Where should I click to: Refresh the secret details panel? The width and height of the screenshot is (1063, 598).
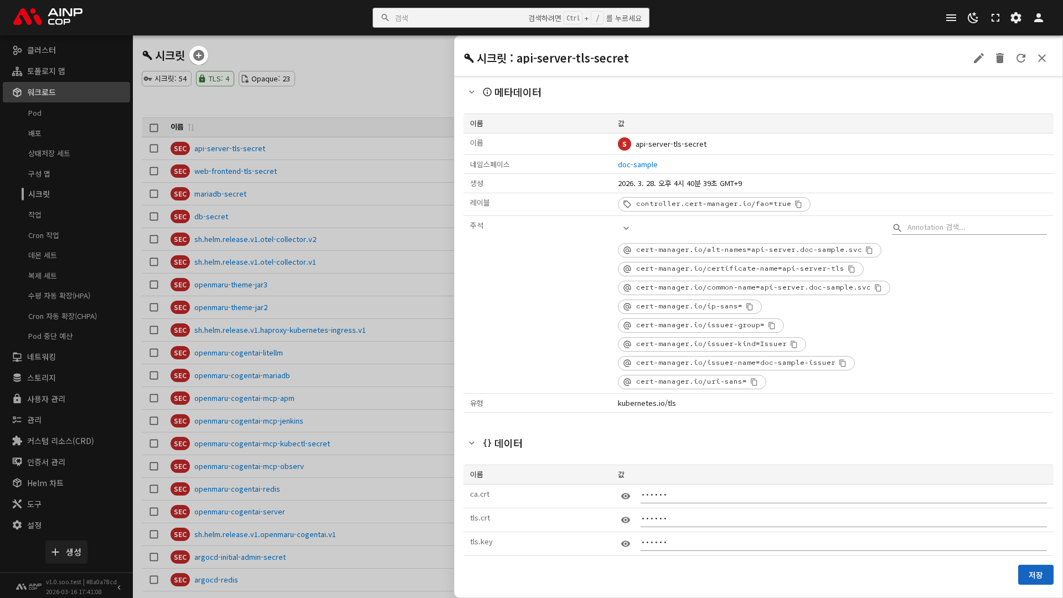click(1020, 58)
